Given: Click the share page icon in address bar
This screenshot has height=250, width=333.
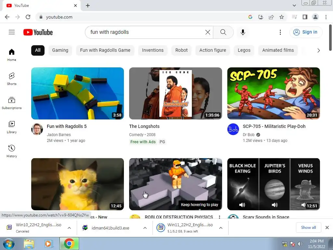Looking at the screenshot, I should pos(271,17).
